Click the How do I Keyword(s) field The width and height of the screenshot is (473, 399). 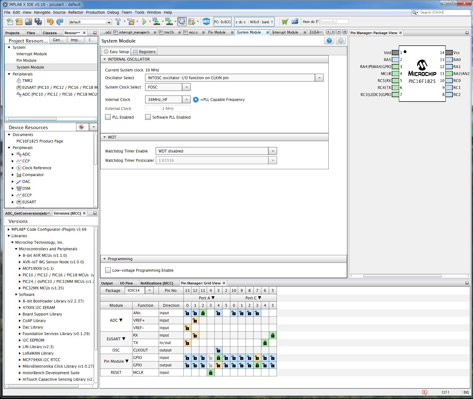coord(334,22)
